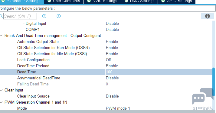
Task: Focus the Search (Ctrl+F) box
Action: (x=20, y=16)
